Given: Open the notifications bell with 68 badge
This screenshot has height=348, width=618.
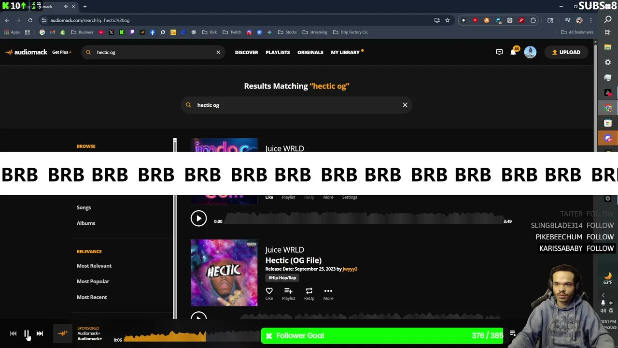Looking at the screenshot, I should pos(514,52).
